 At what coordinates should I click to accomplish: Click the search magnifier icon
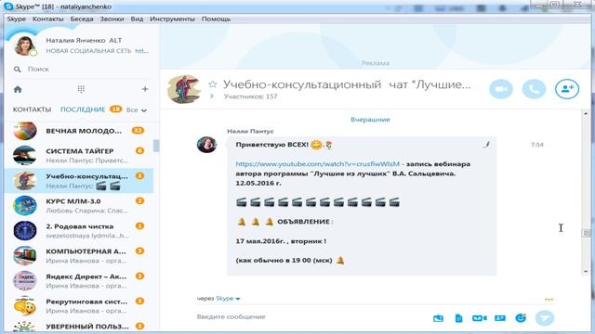17,70
